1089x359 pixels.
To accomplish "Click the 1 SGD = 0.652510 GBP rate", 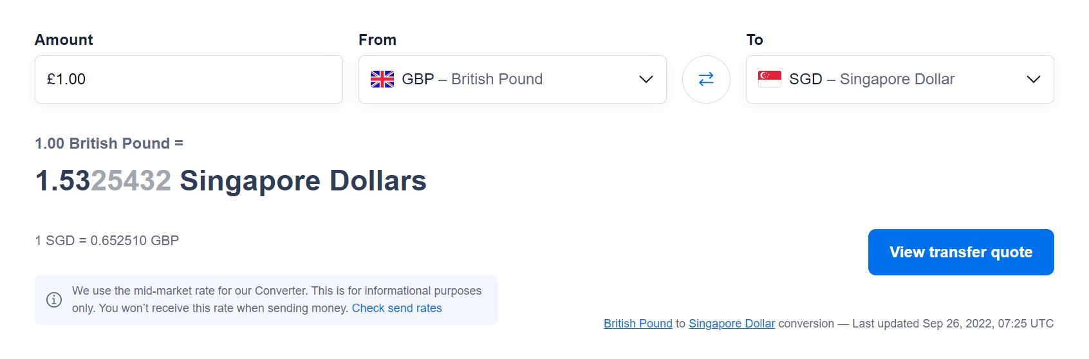I will (x=107, y=241).
